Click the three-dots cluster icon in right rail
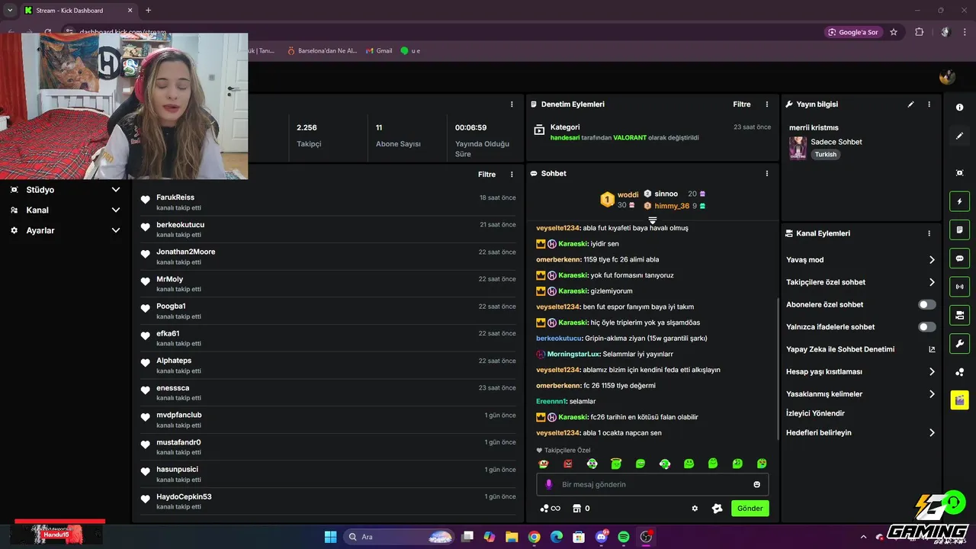Viewport: 976px width, 549px height. click(x=959, y=372)
